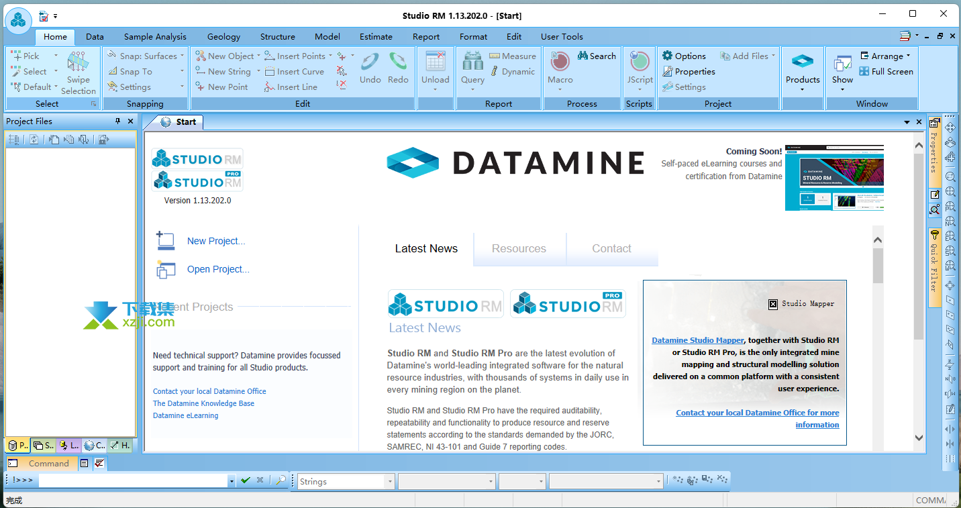Viewport: 961px width, 508px height.
Task: Open quick access toolbar customize arrow
Action: coord(56,15)
